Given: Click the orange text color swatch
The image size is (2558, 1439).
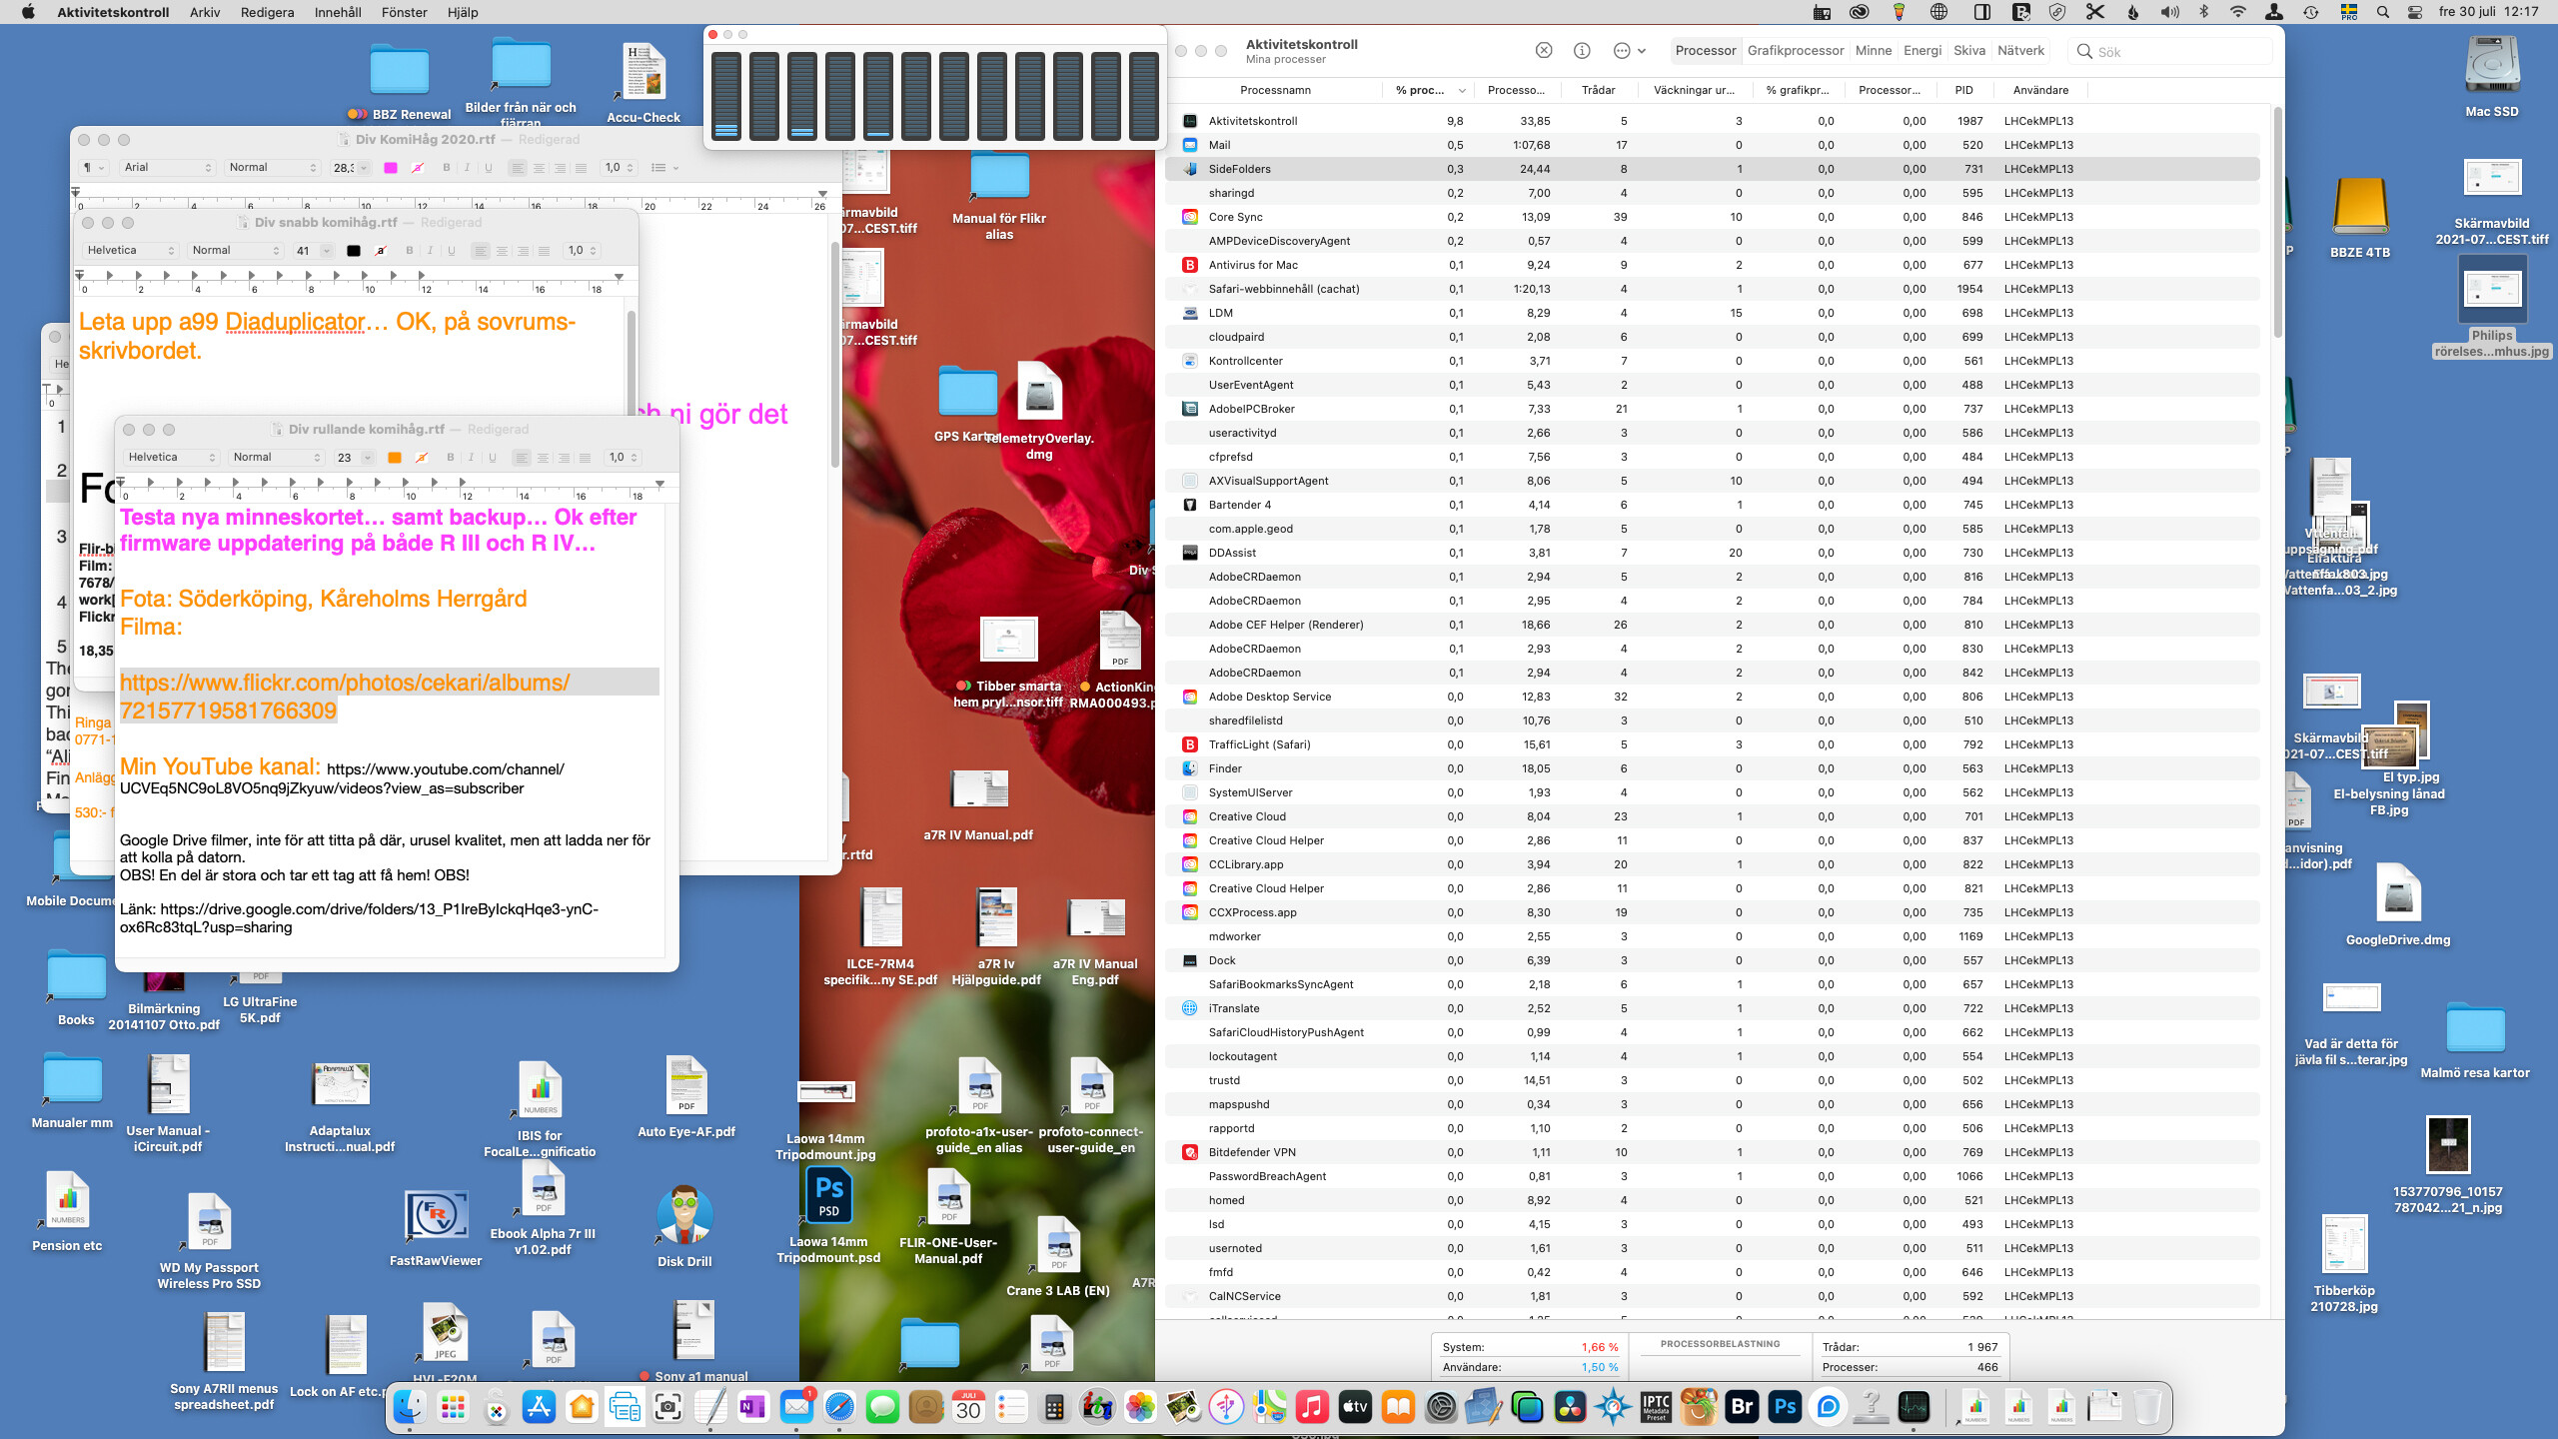Looking at the screenshot, I should 395,458.
